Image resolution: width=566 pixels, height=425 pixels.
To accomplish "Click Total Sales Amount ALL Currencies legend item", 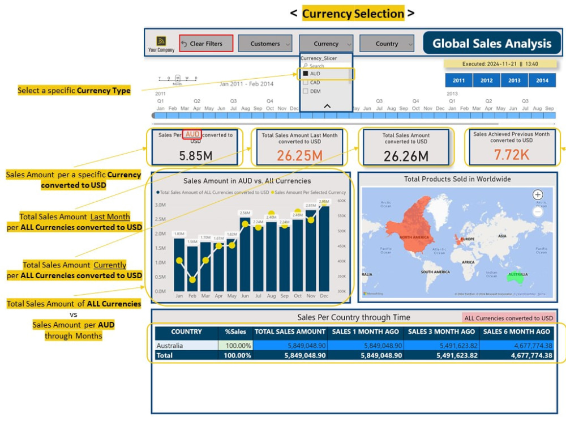I will pyautogui.click(x=212, y=193).
